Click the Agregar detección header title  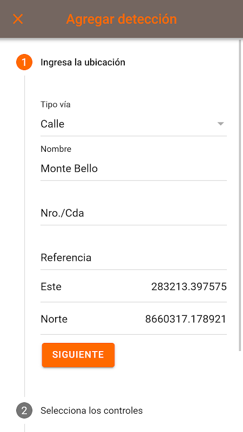click(x=121, y=19)
